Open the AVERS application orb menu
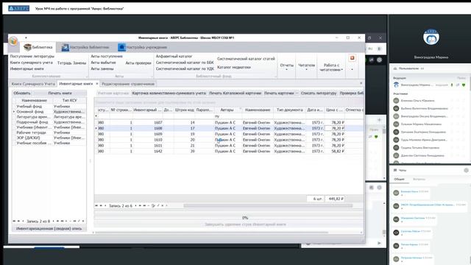This screenshot has width=471, height=265. [x=13, y=41]
